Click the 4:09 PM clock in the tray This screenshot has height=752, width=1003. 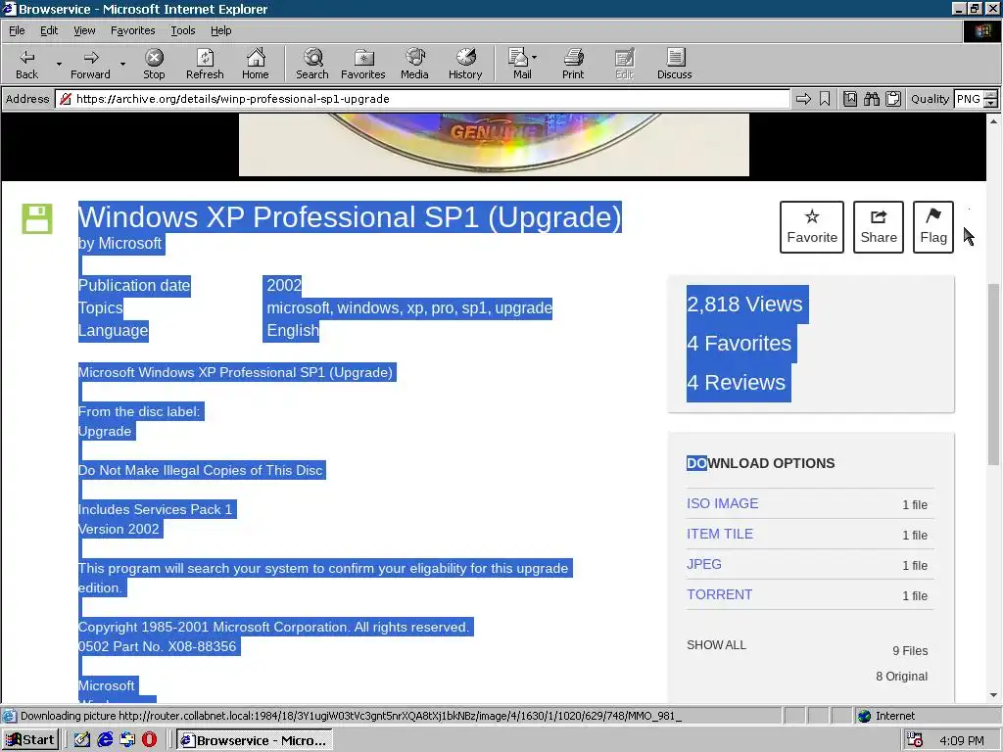click(962, 740)
